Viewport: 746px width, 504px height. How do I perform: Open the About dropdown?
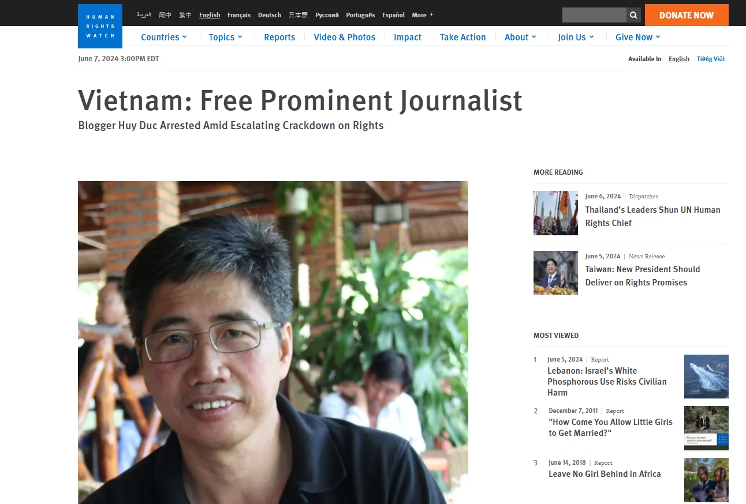(520, 37)
